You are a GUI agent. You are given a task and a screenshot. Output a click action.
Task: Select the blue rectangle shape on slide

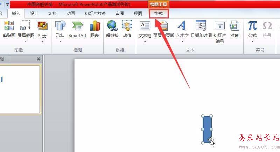click(207, 129)
